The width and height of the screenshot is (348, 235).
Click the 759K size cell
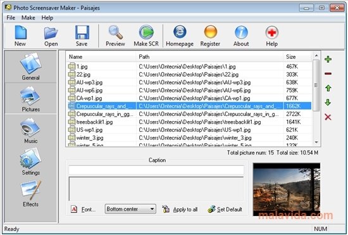292,91
